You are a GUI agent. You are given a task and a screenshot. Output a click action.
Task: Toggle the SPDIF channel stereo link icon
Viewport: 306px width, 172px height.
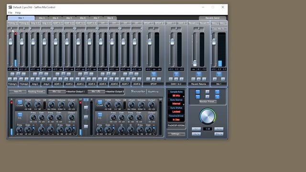coord(153,74)
